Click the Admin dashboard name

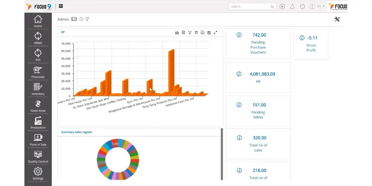pos(63,19)
